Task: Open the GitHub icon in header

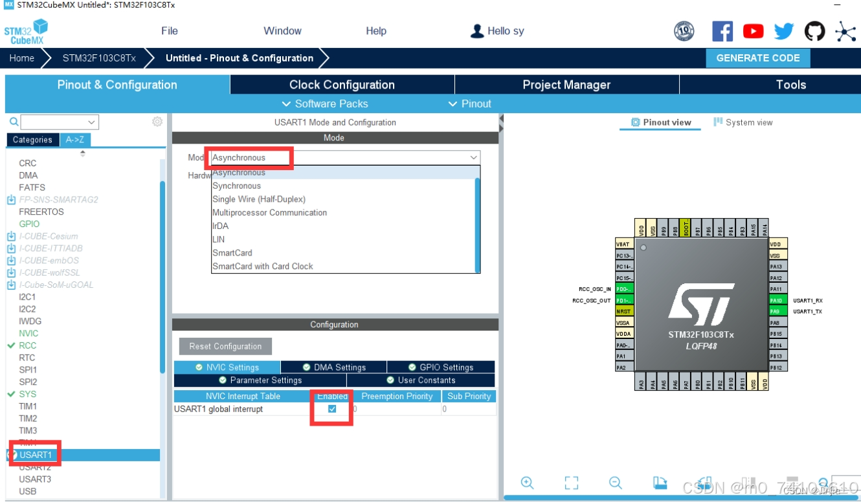Action: (815, 31)
